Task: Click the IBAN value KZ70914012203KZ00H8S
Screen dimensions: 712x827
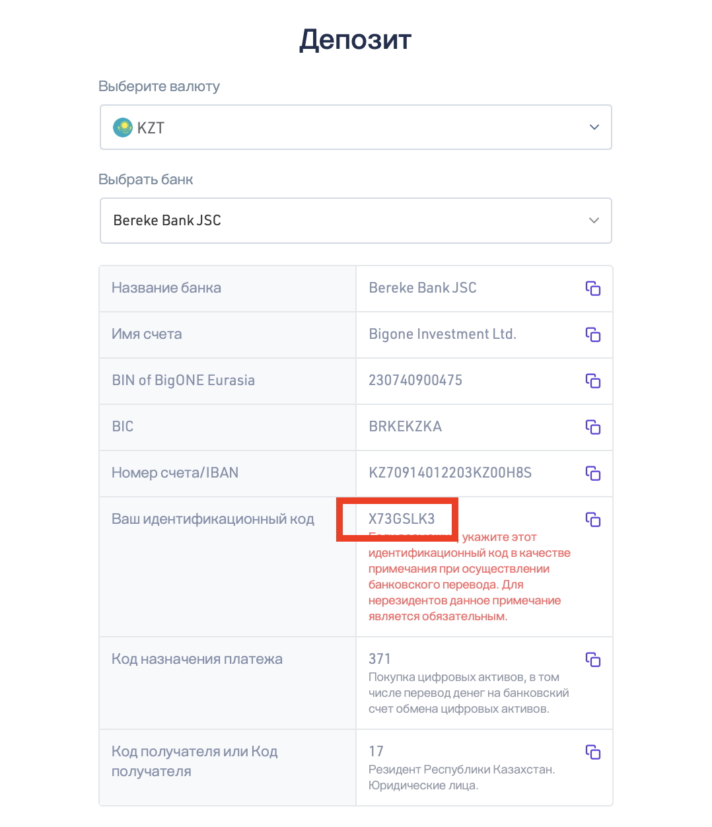Action: 450,473
